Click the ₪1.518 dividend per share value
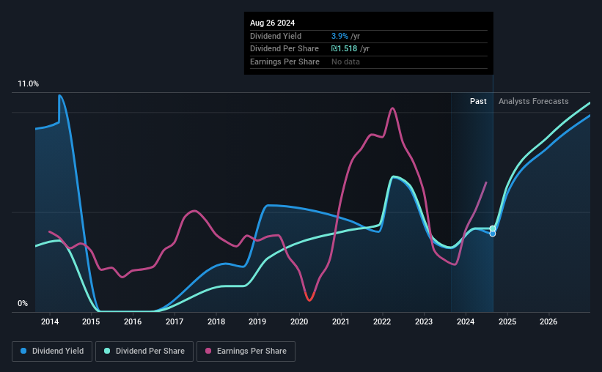Screen dimensions: 602x372 click(344, 49)
